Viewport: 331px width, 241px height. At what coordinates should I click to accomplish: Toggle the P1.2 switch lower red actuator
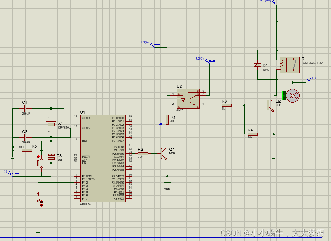pyautogui.click(x=41, y=205)
